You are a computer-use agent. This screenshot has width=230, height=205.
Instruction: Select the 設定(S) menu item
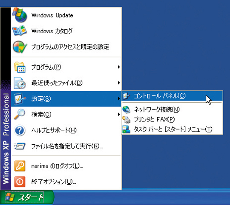coord(66,99)
